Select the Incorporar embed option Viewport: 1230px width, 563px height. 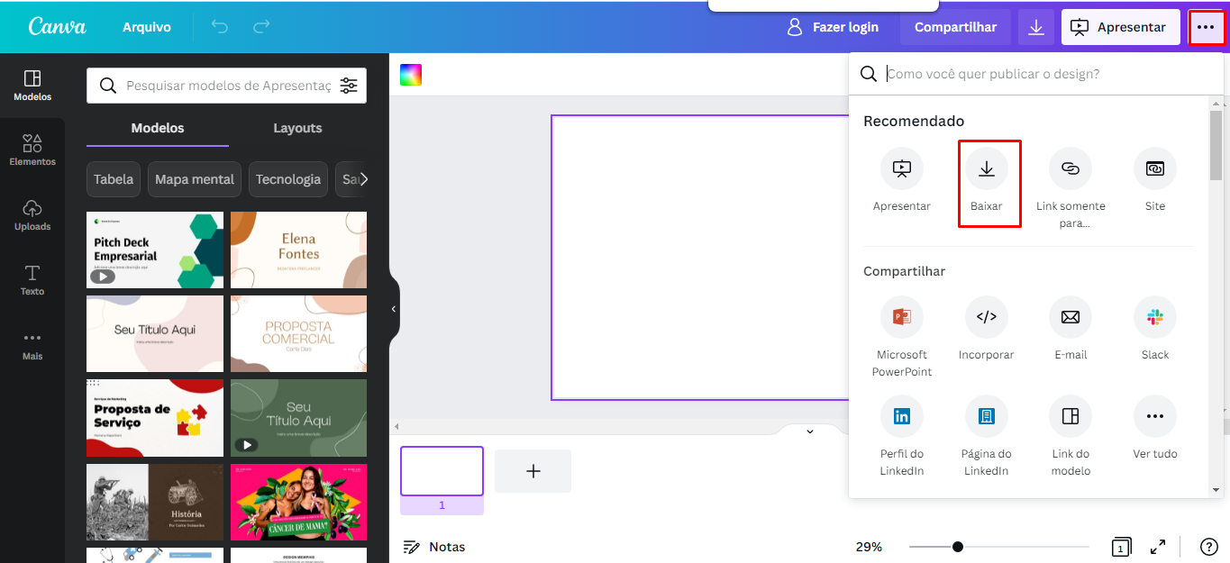point(987,329)
